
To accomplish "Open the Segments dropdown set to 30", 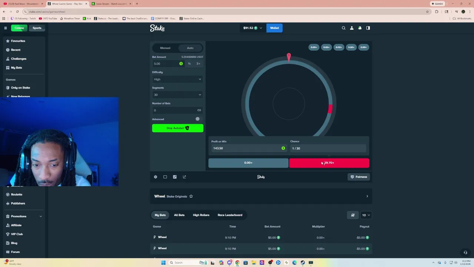I will (178, 95).
